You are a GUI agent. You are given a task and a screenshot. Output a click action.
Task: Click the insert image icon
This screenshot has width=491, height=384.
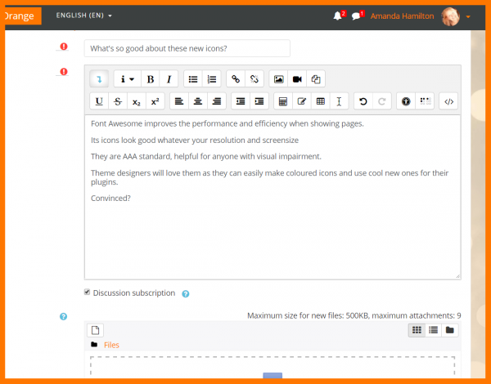click(x=279, y=79)
